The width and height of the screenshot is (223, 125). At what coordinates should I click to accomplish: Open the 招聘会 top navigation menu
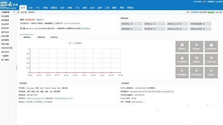(54, 8)
